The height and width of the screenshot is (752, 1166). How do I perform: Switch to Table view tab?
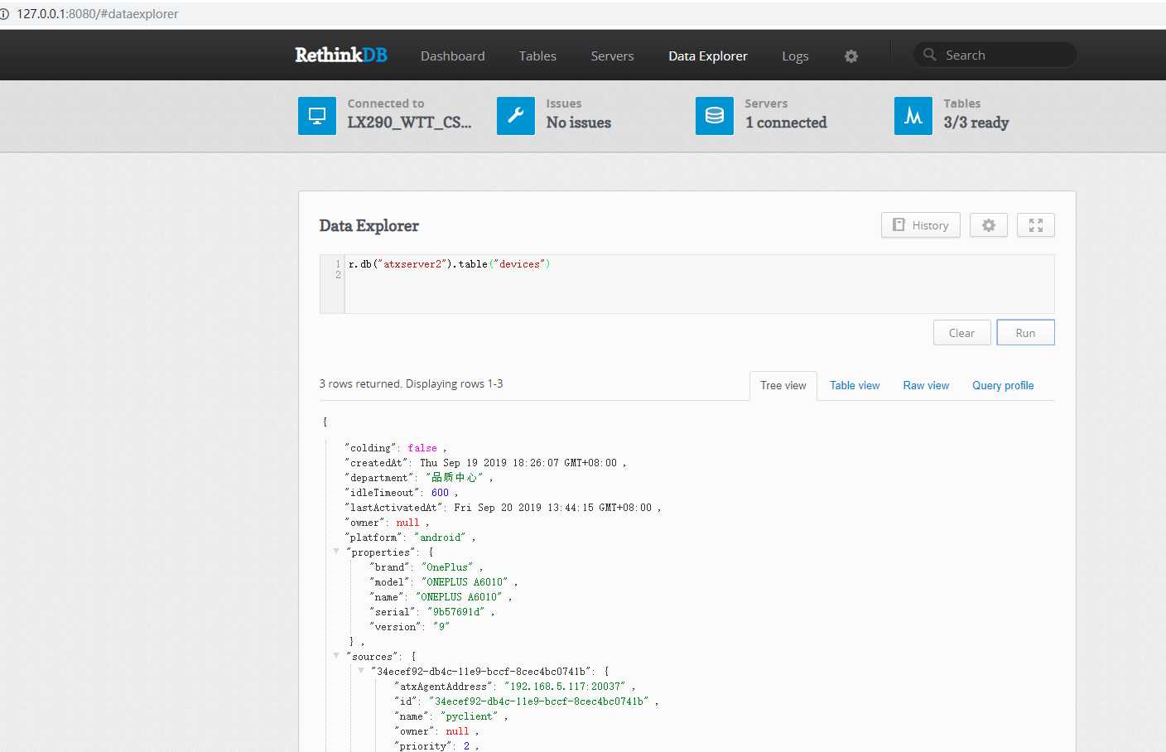pos(855,386)
